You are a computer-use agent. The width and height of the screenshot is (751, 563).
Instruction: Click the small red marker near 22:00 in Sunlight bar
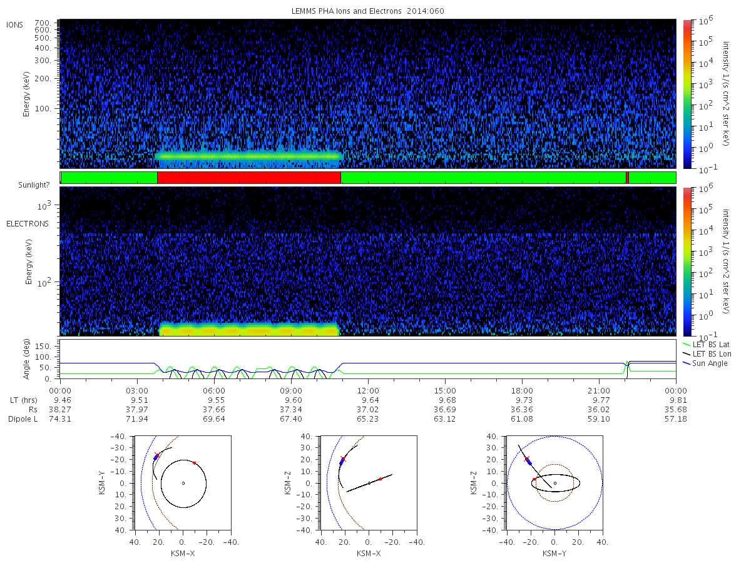627,178
